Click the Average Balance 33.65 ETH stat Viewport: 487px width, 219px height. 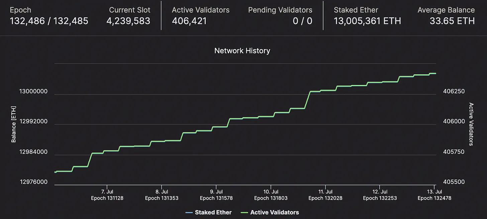pyautogui.click(x=446, y=16)
